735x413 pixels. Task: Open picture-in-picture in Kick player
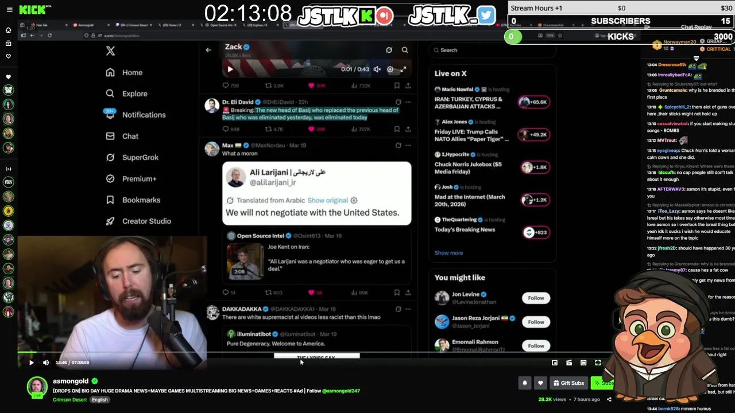coord(555,363)
